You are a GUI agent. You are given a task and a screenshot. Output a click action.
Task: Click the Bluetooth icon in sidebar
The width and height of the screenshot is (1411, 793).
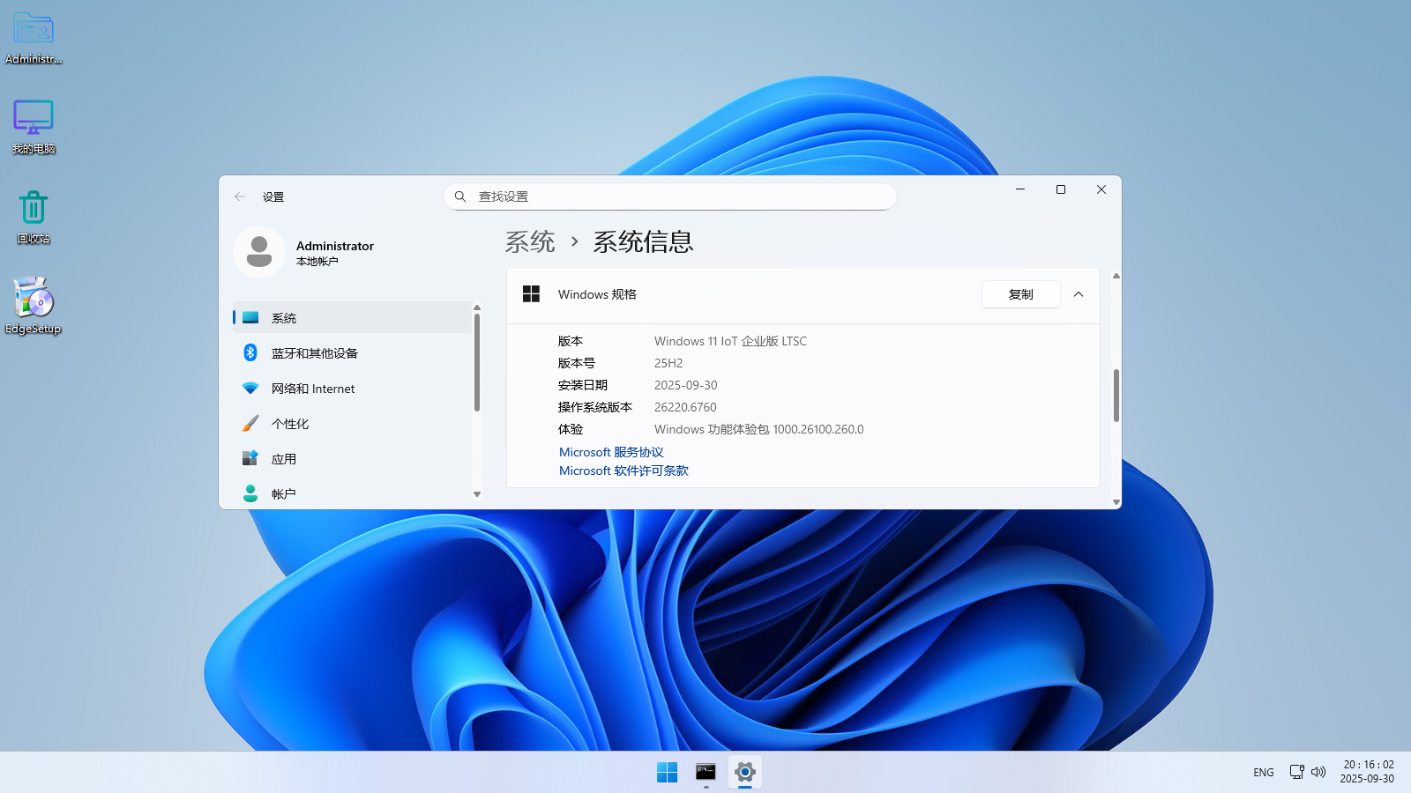point(250,352)
